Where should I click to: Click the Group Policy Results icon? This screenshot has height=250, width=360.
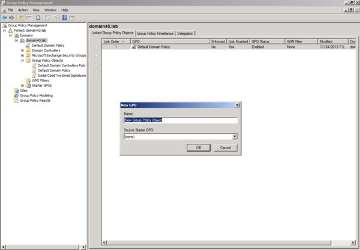[x=16, y=101]
